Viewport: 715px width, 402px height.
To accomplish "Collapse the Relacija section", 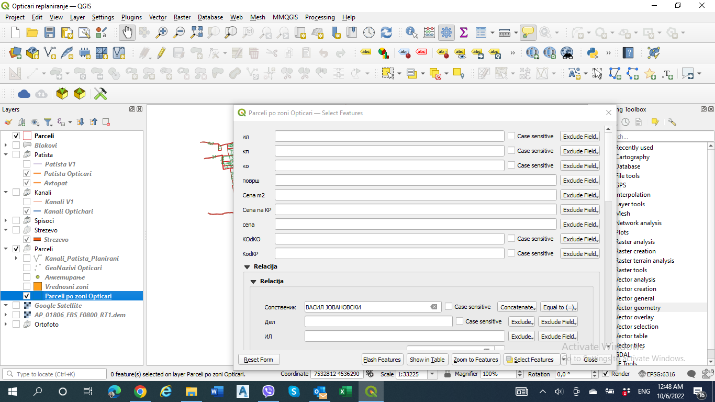I will coord(247,266).
